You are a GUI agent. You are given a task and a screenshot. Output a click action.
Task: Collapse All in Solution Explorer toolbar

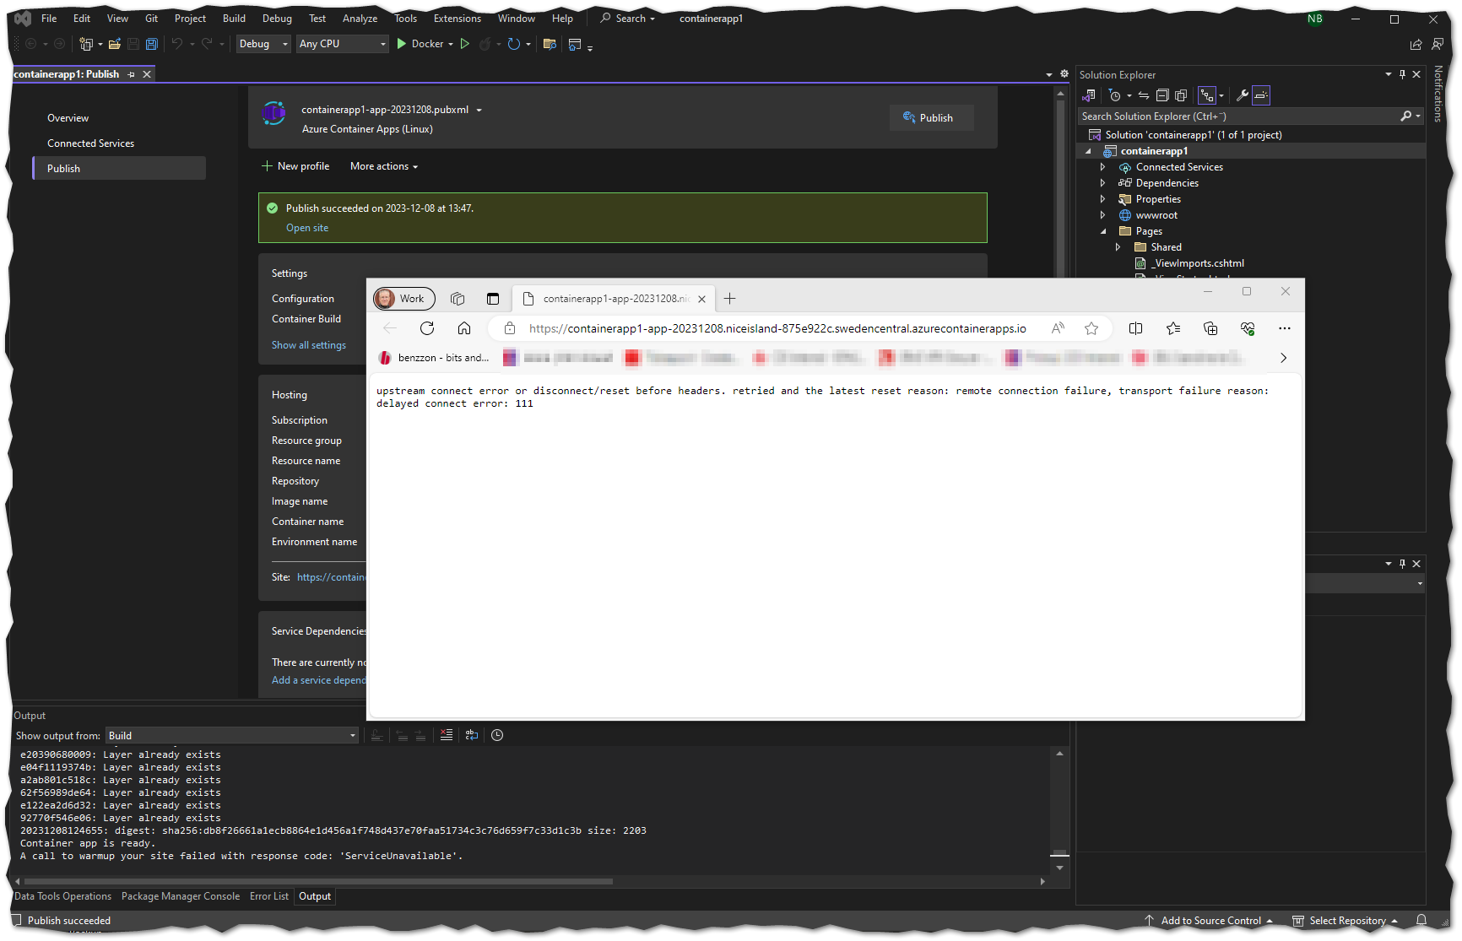(x=1162, y=95)
